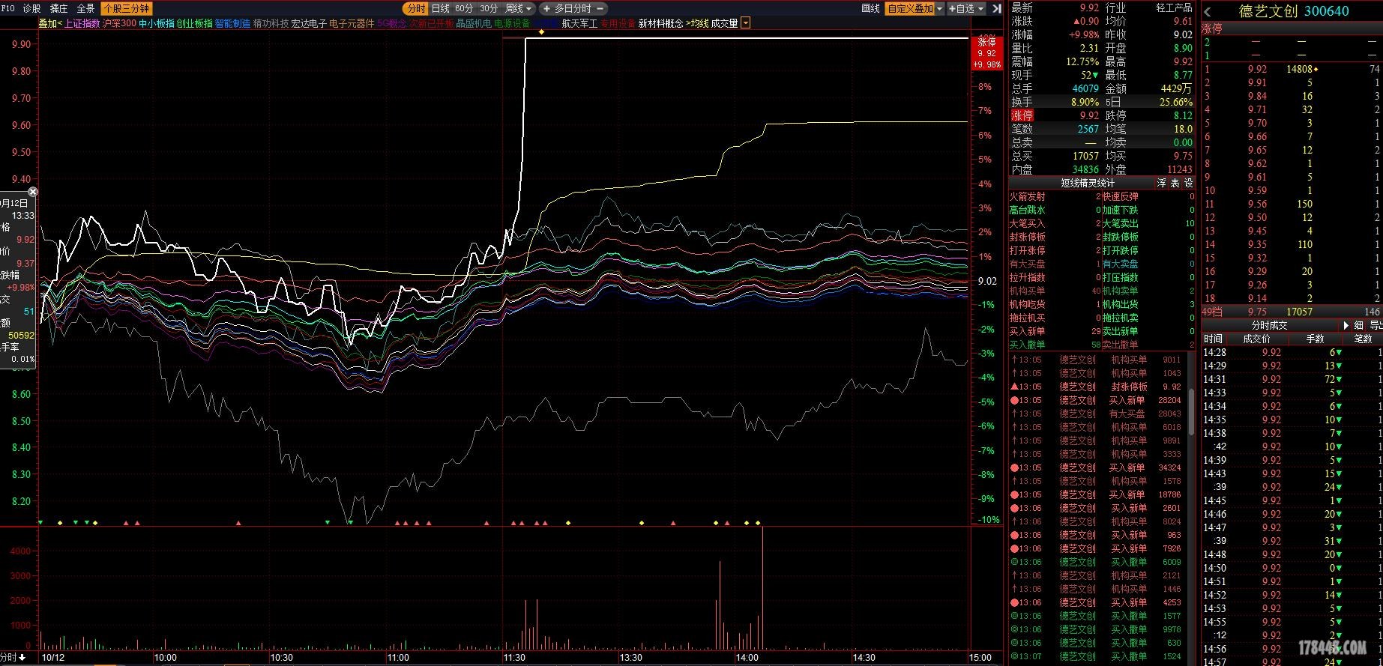This screenshot has height=666, width=1383.
Task: Click the back arrow beside 德艺文创 title
Action: [1208, 12]
